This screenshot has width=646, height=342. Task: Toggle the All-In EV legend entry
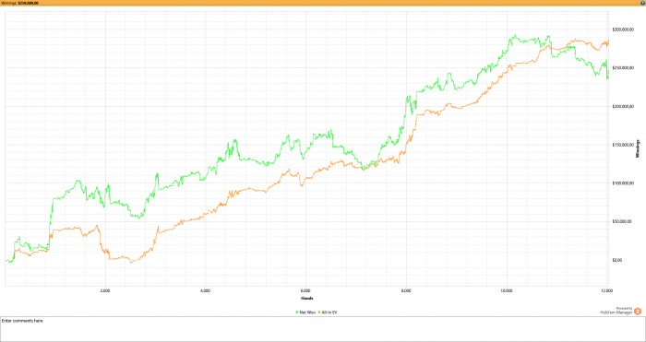click(x=329, y=313)
